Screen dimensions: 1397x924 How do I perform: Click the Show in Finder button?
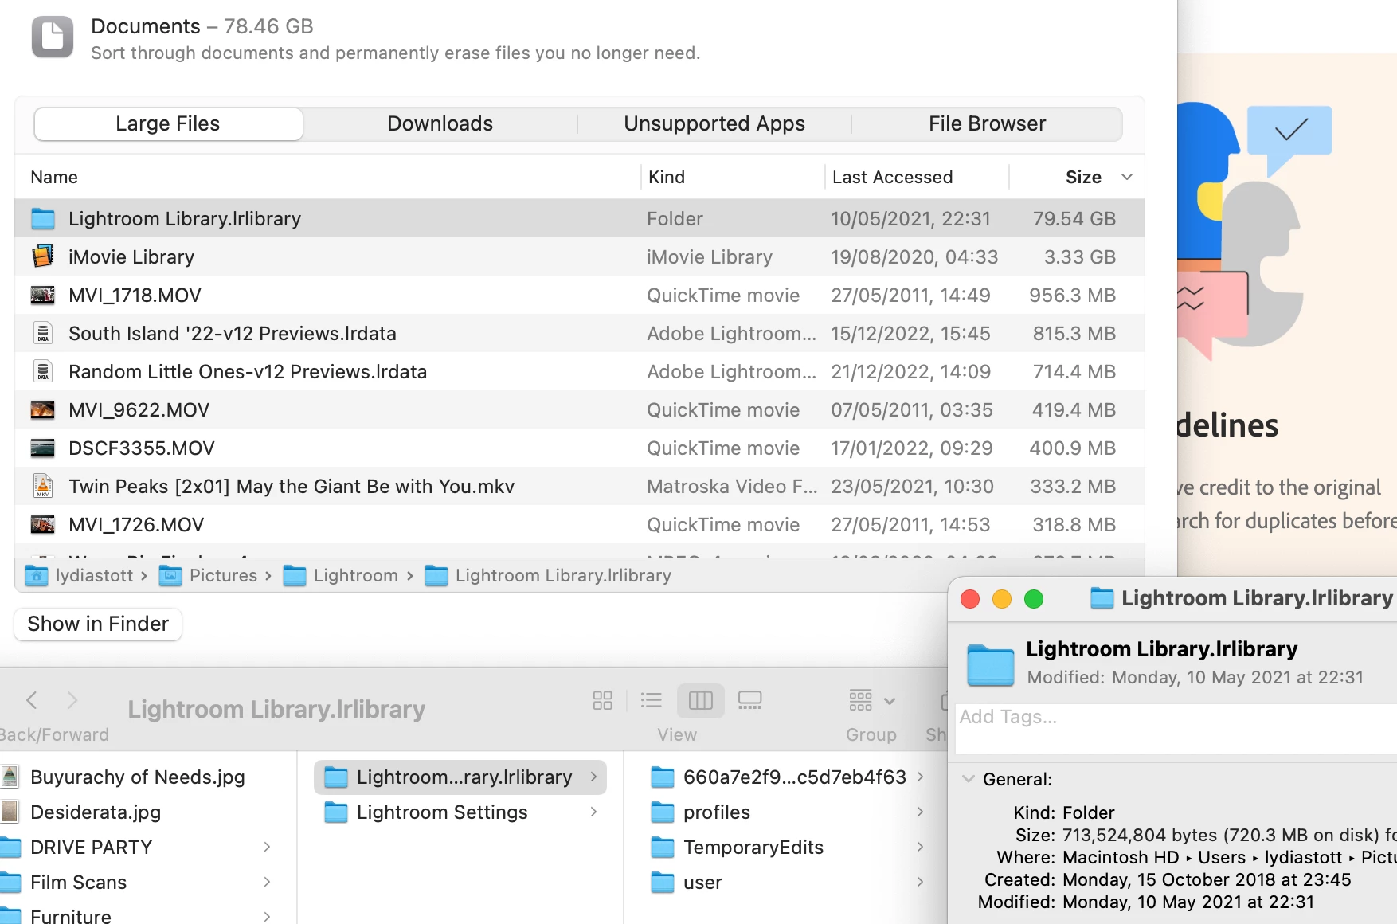pyautogui.click(x=98, y=624)
